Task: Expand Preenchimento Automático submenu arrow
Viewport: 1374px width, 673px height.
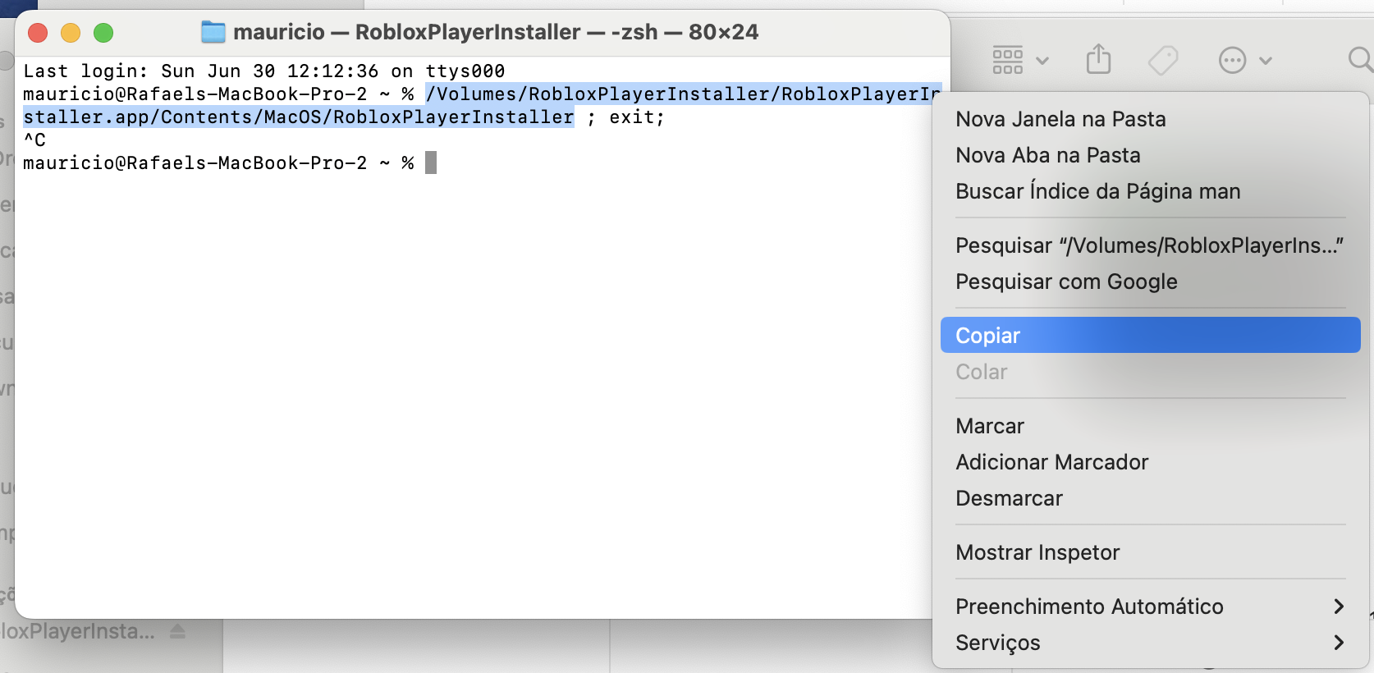Action: coord(1339,607)
